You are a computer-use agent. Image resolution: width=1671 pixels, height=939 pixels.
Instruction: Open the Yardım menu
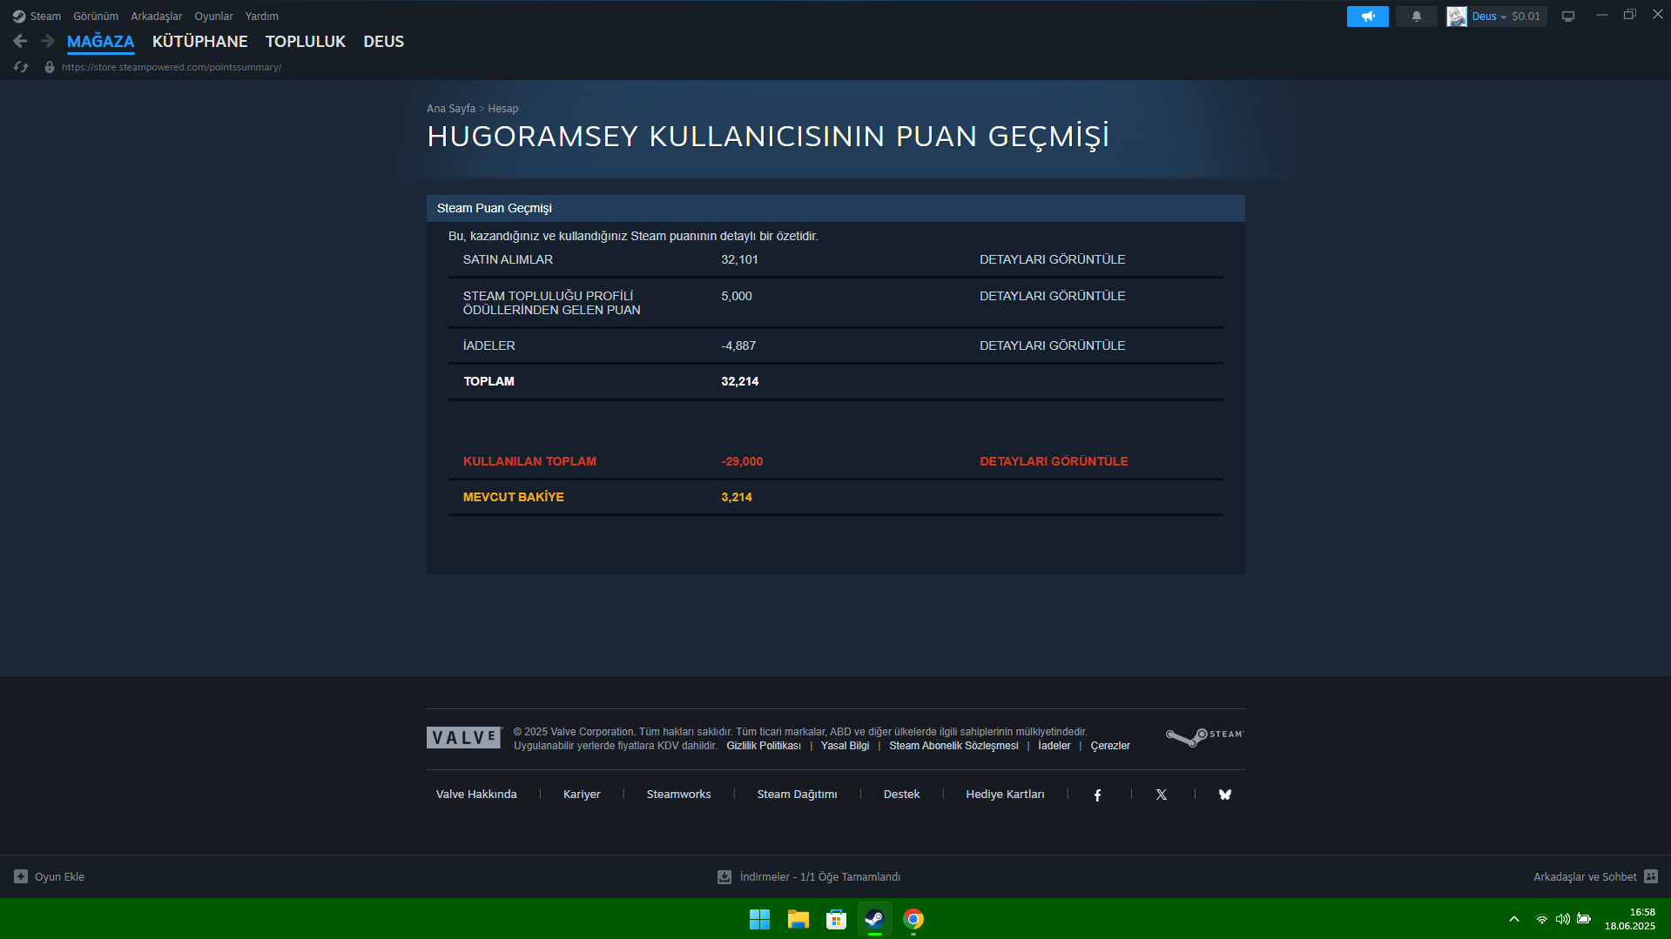[262, 16]
